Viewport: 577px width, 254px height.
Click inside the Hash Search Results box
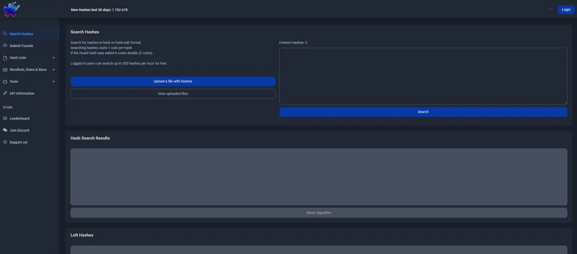[x=319, y=177]
